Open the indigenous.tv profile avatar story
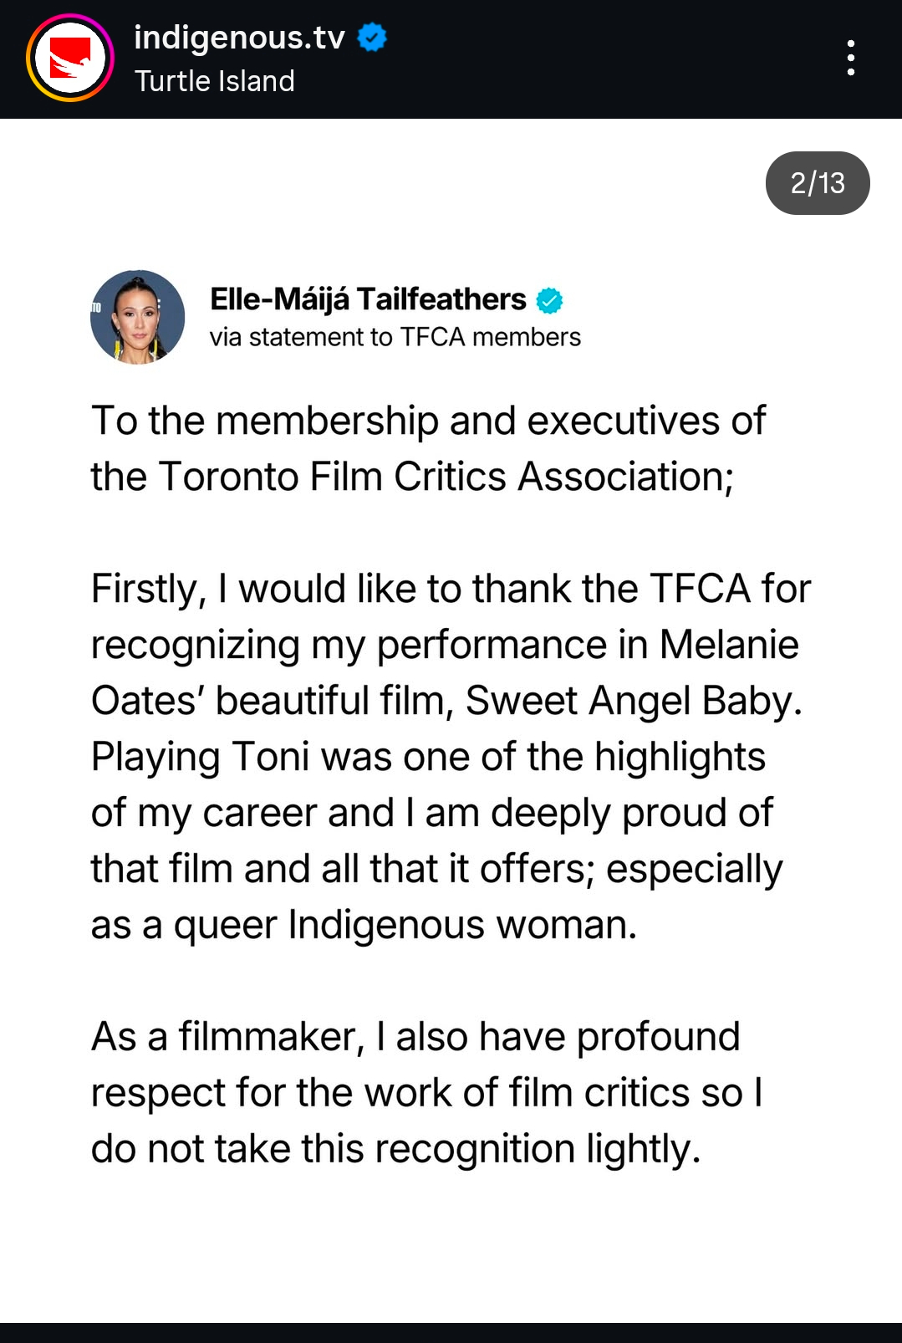This screenshot has height=1343, width=902. click(69, 59)
